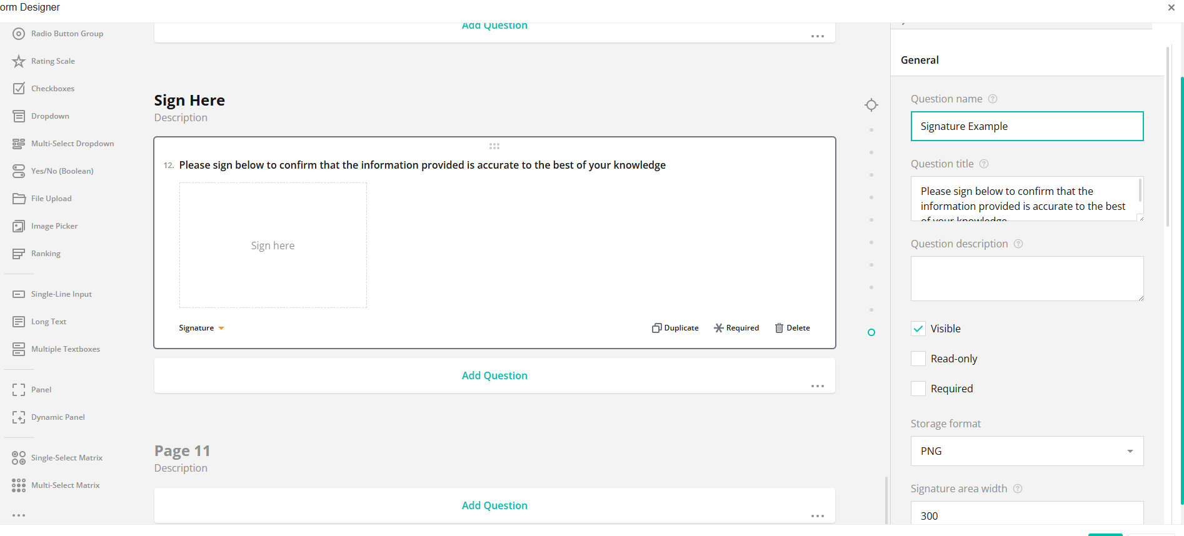Open the Storage format PNG dropdown

(x=1027, y=451)
